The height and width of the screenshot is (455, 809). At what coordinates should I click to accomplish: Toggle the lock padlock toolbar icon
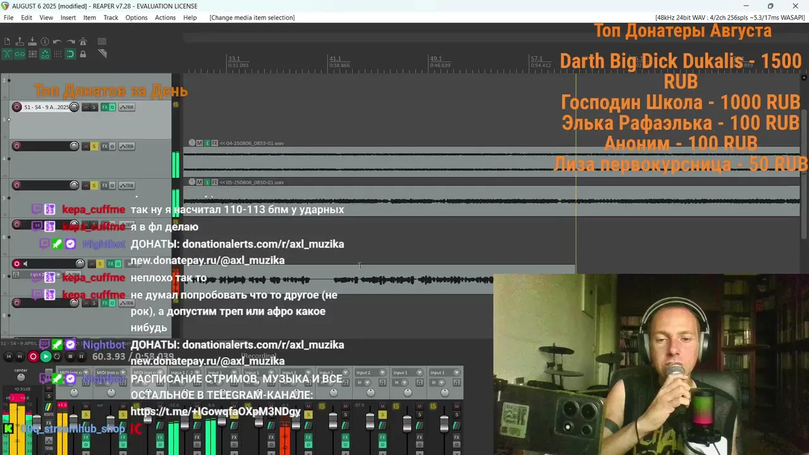[x=83, y=54]
